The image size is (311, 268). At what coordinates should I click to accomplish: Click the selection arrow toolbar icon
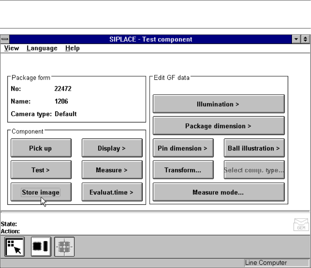coord(15,246)
